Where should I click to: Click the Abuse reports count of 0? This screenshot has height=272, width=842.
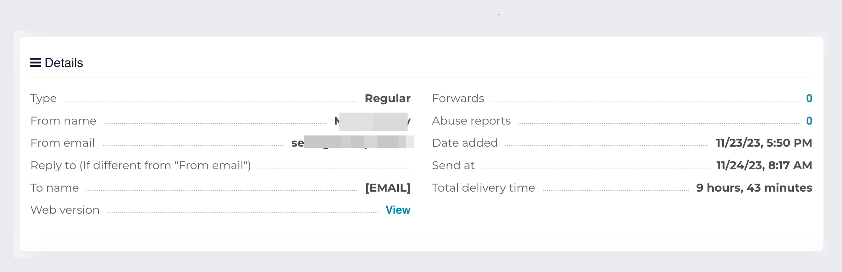[809, 121]
